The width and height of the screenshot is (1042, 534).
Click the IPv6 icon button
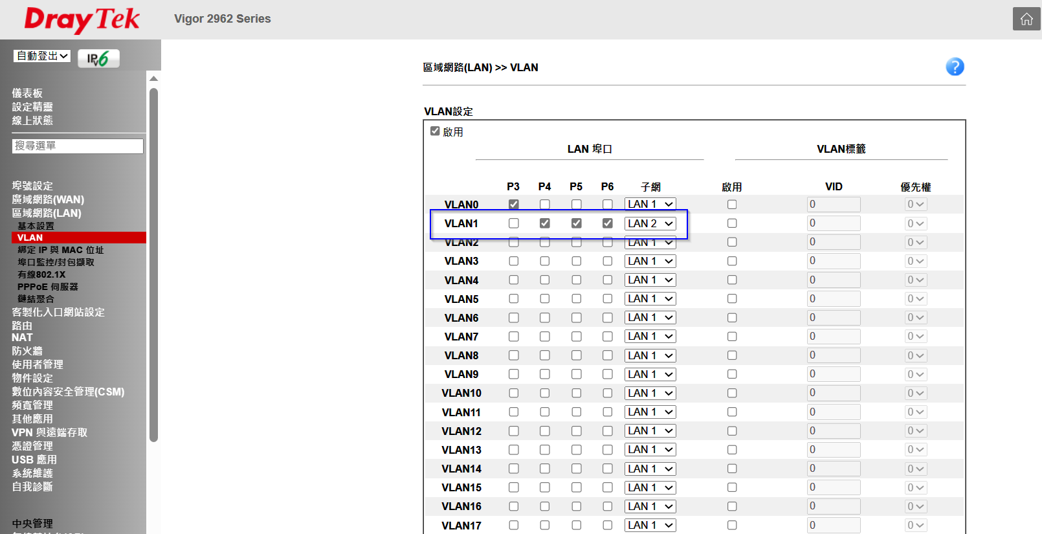[98, 58]
